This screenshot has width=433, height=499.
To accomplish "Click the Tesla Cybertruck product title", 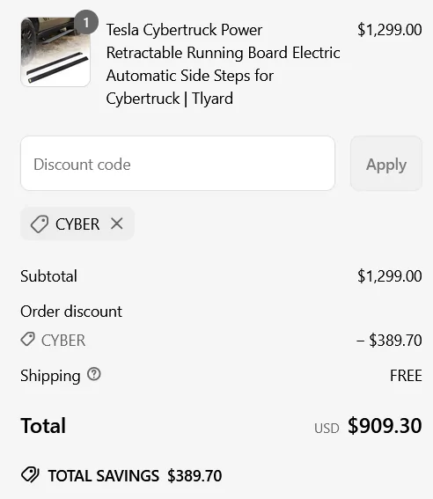I will [223, 64].
